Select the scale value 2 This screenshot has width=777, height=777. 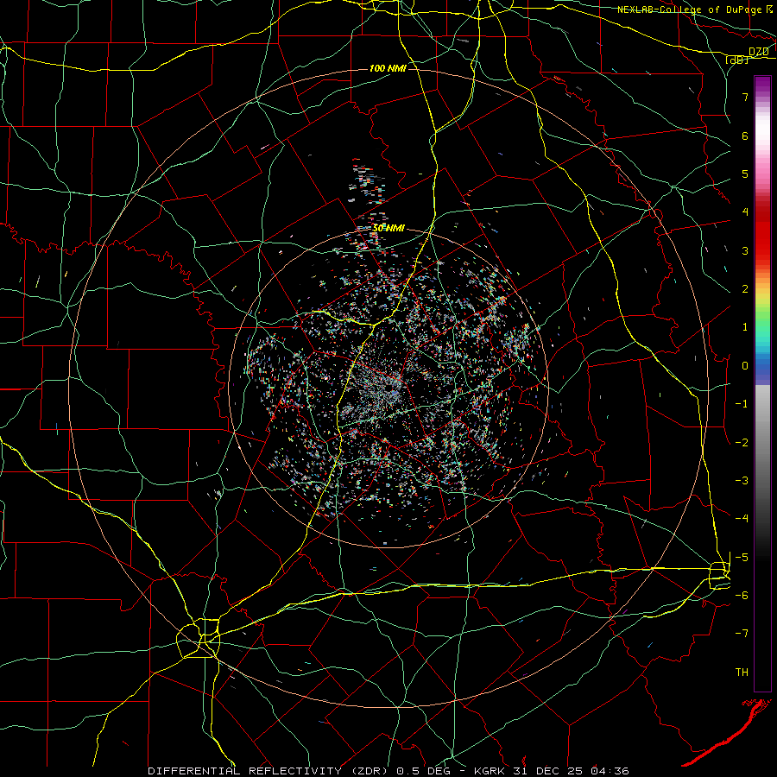[745, 289]
